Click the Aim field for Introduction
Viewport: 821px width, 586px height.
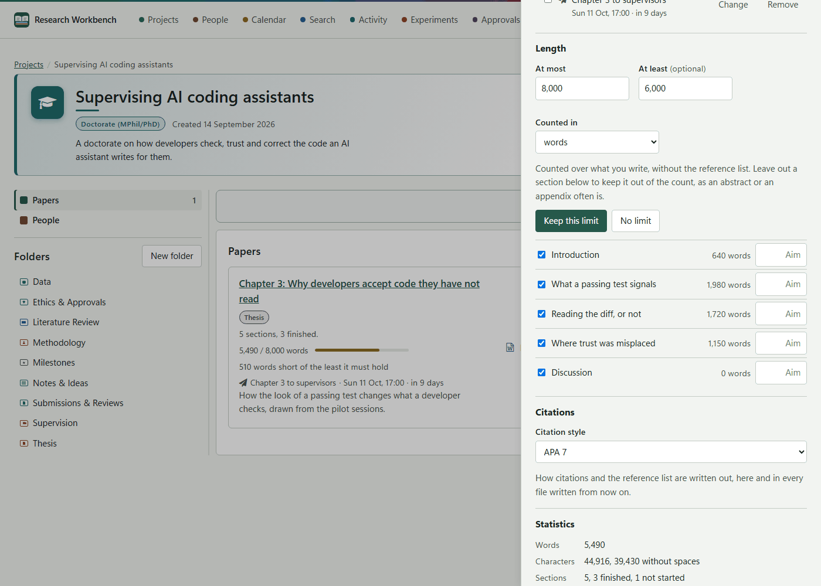[x=781, y=255]
